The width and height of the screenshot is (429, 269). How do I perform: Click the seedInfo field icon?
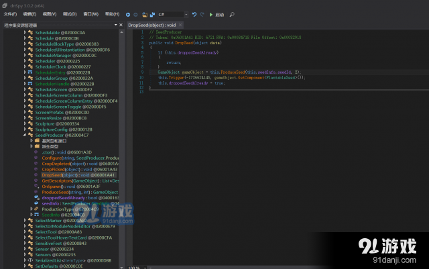coord(36,203)
